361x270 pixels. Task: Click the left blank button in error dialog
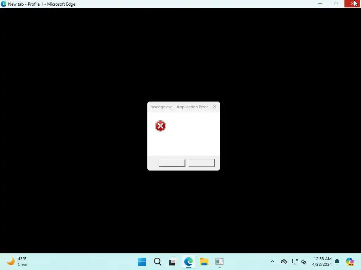coord(172,163)
